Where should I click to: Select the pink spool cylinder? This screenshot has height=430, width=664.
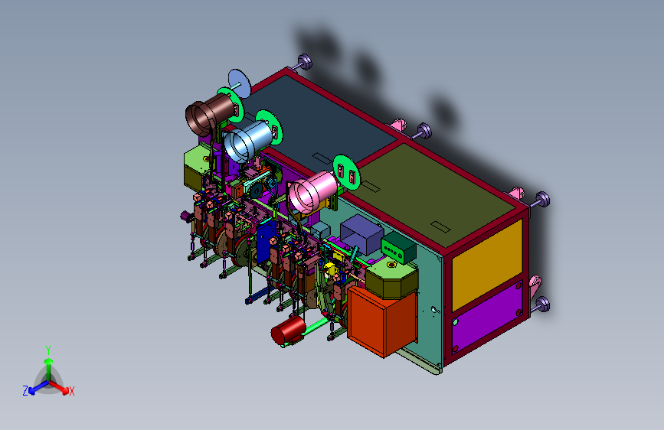(x=312, y=192)
